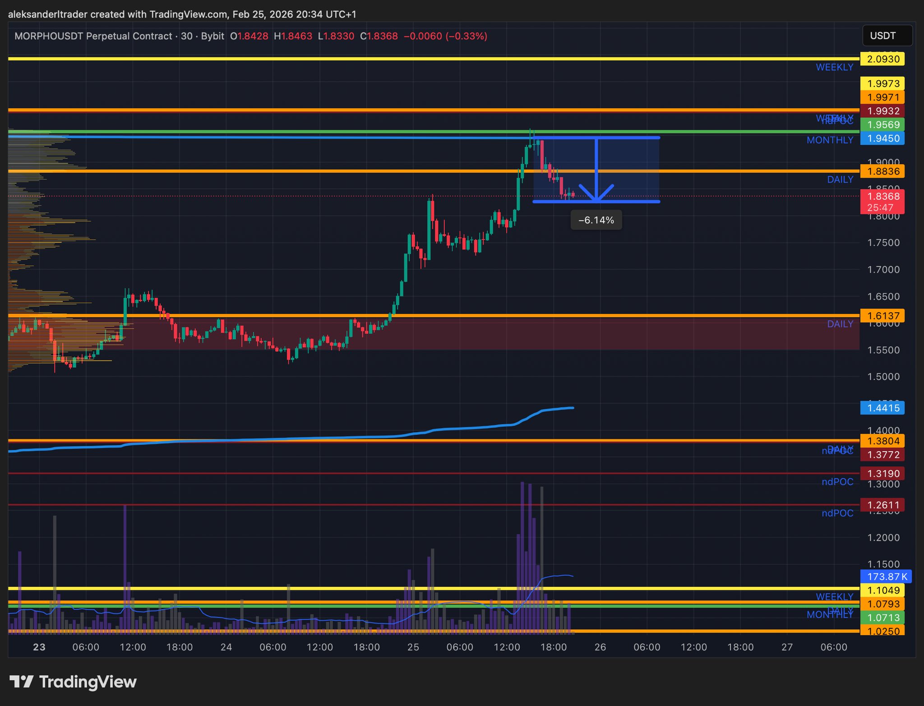Click the WEEKLY text label below 2.0930 line

pos(834,67)
